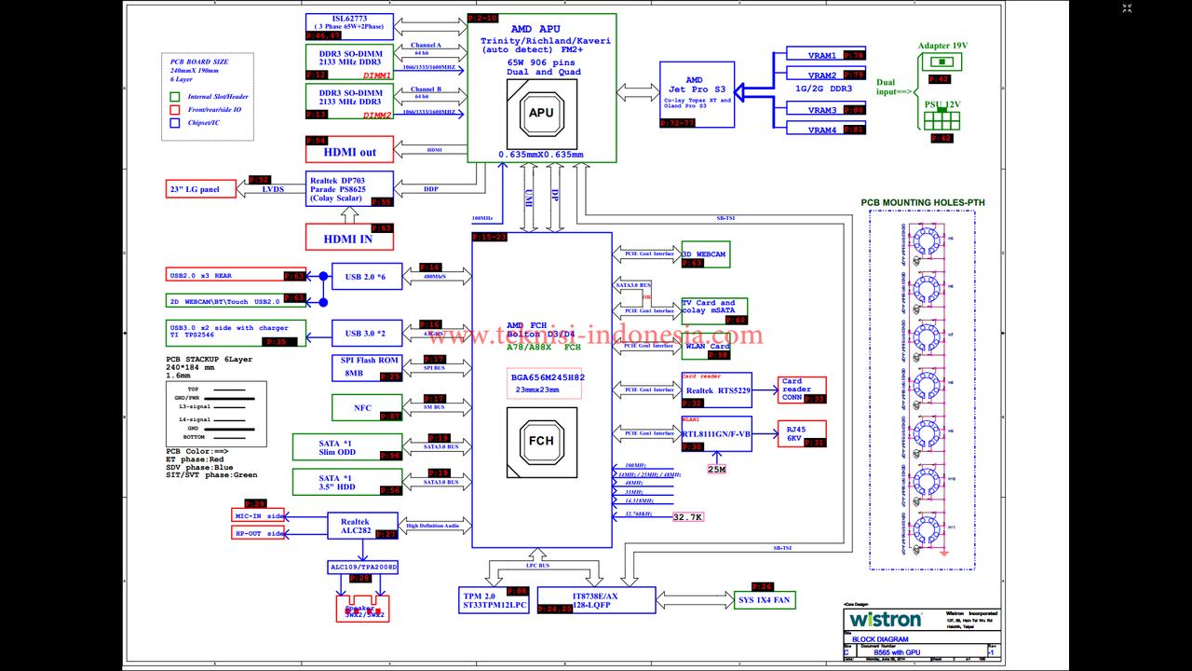1192x671 pixels.
Task: Click the SPI Flash ROM 8MB block
Action: [x=367, y=367]
